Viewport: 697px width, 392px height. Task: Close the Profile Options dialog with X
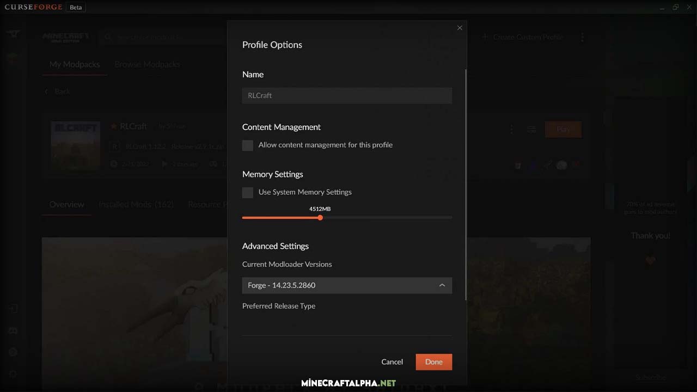[460, 28]
